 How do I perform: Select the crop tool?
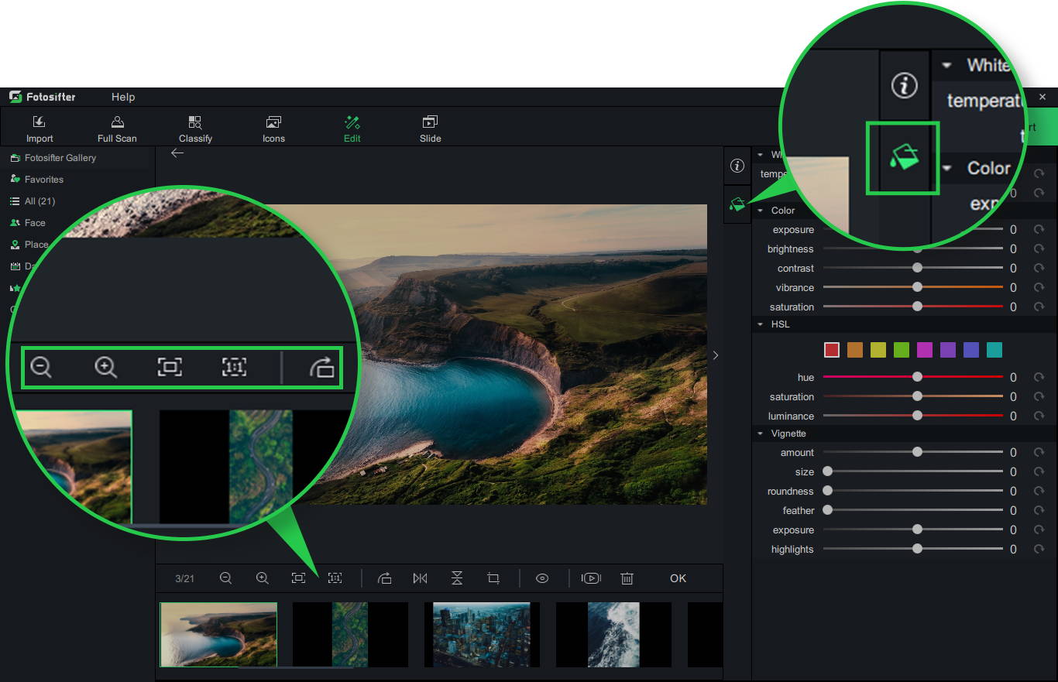click(x=493, y=578)
